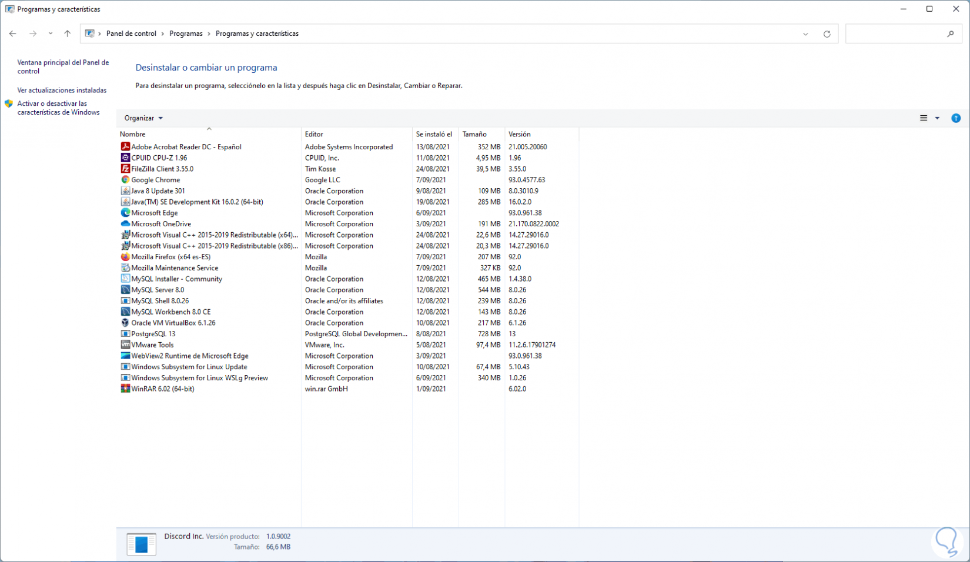Navigate to Programas breadcrumb

[x=186, y=34]
